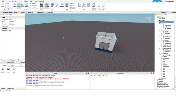This screenshot has width=176, height=99.
Task: Open the Terrain Editor from ribbon
Action: (42, 5)
